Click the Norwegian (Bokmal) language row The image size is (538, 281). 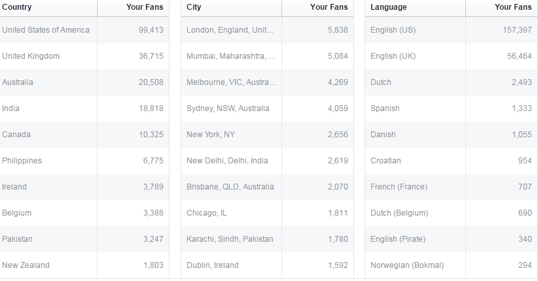coord(451,265)
